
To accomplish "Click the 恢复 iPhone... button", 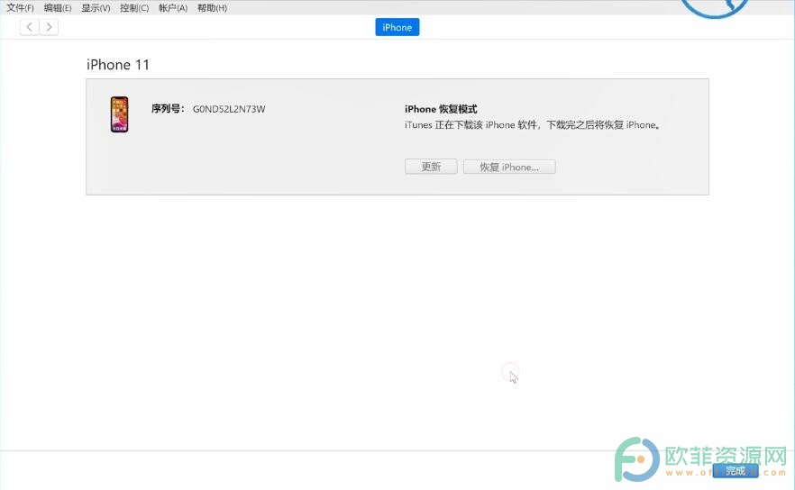I will 509,167.
